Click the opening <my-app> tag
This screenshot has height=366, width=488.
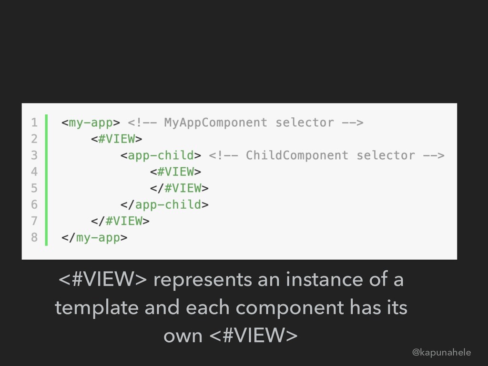tap(91, 123)
